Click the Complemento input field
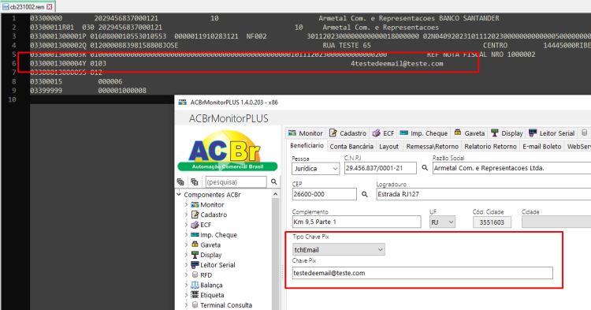The height and width of the screenshot is (310, 591). (x=356, y=222)
